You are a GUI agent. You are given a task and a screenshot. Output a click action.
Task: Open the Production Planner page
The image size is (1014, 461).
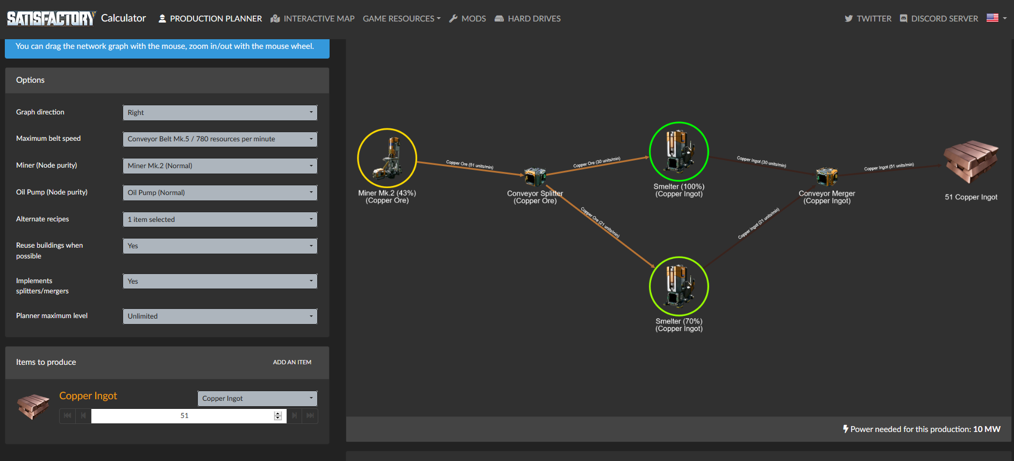210,18
